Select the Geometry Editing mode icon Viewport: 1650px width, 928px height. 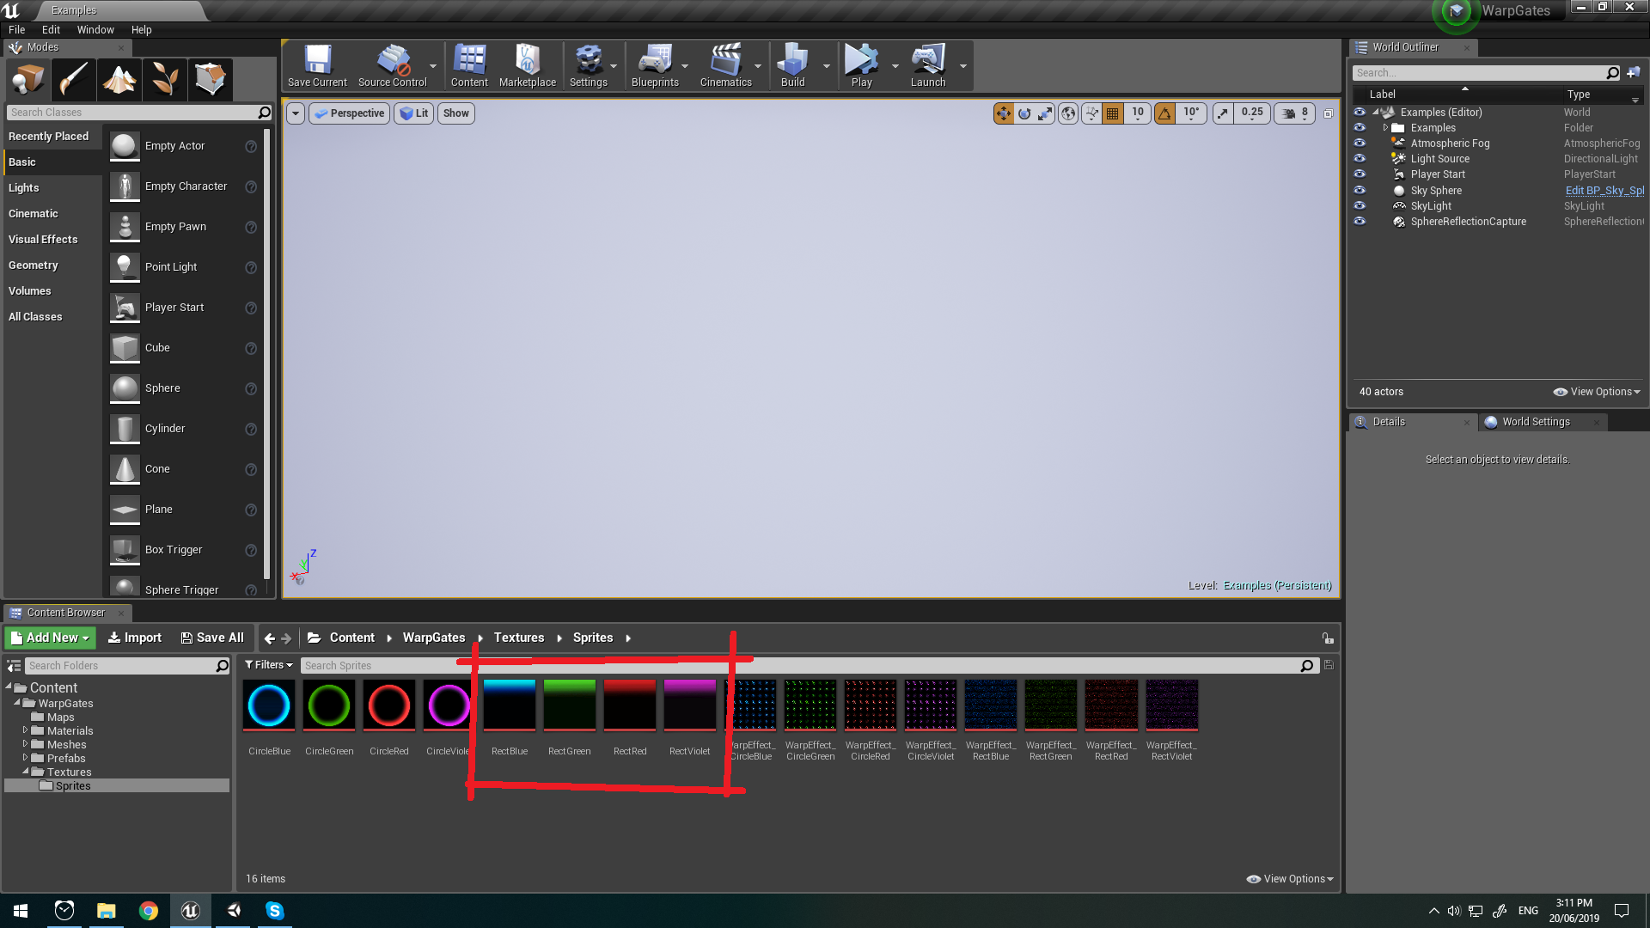coord(211,80)
